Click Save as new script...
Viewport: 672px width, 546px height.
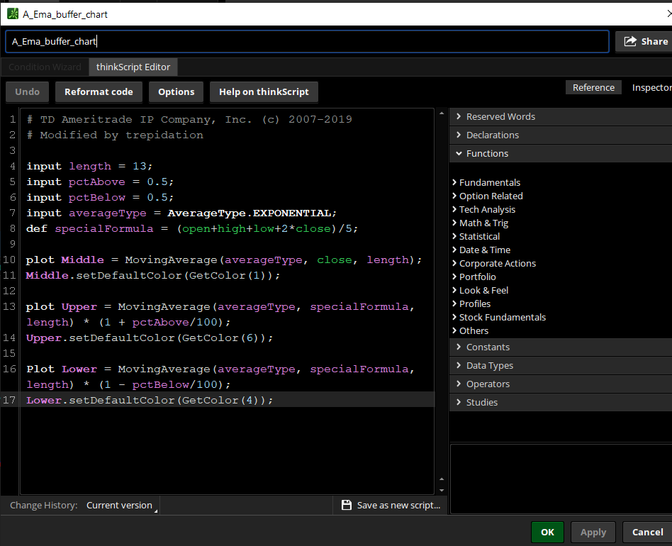point(391,506)
